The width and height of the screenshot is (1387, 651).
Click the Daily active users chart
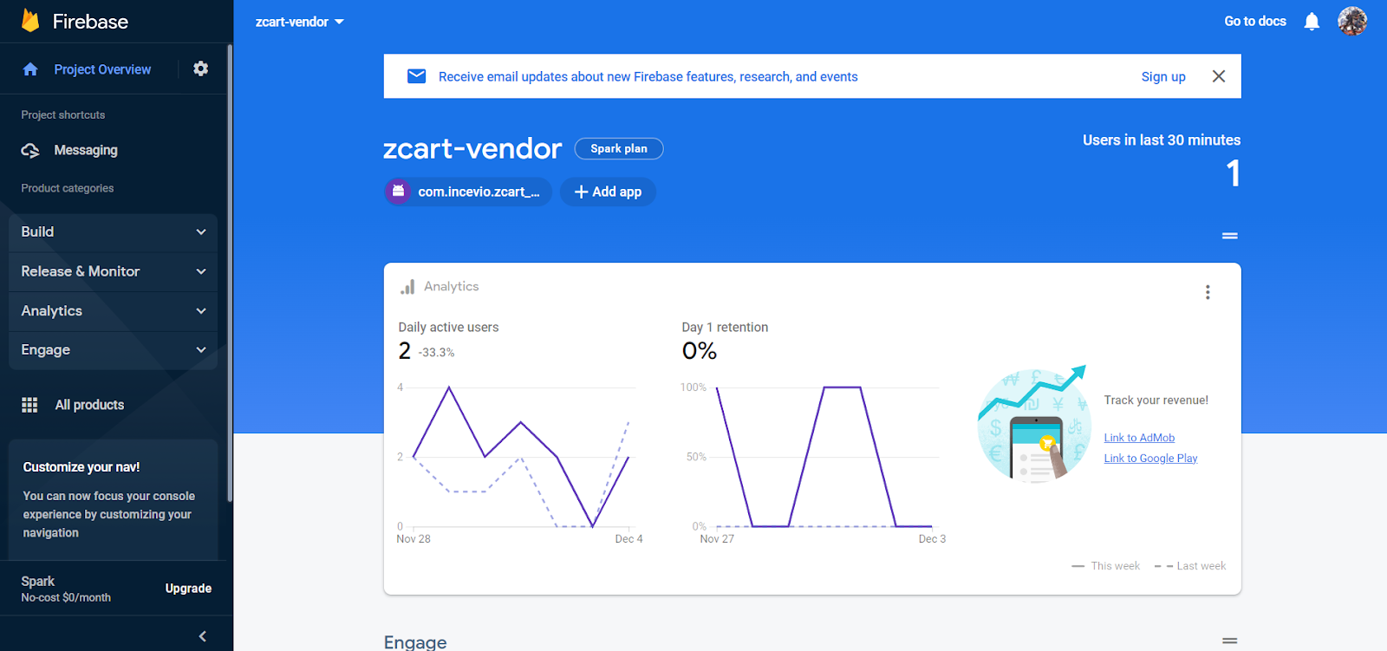pos(520,457)
